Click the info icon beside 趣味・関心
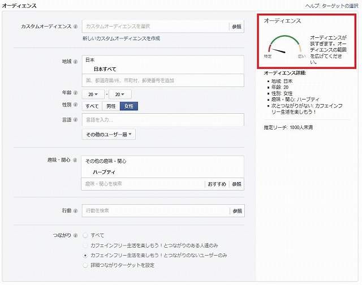362x285 pixels. pyautogui.click(x=76, y=161)
